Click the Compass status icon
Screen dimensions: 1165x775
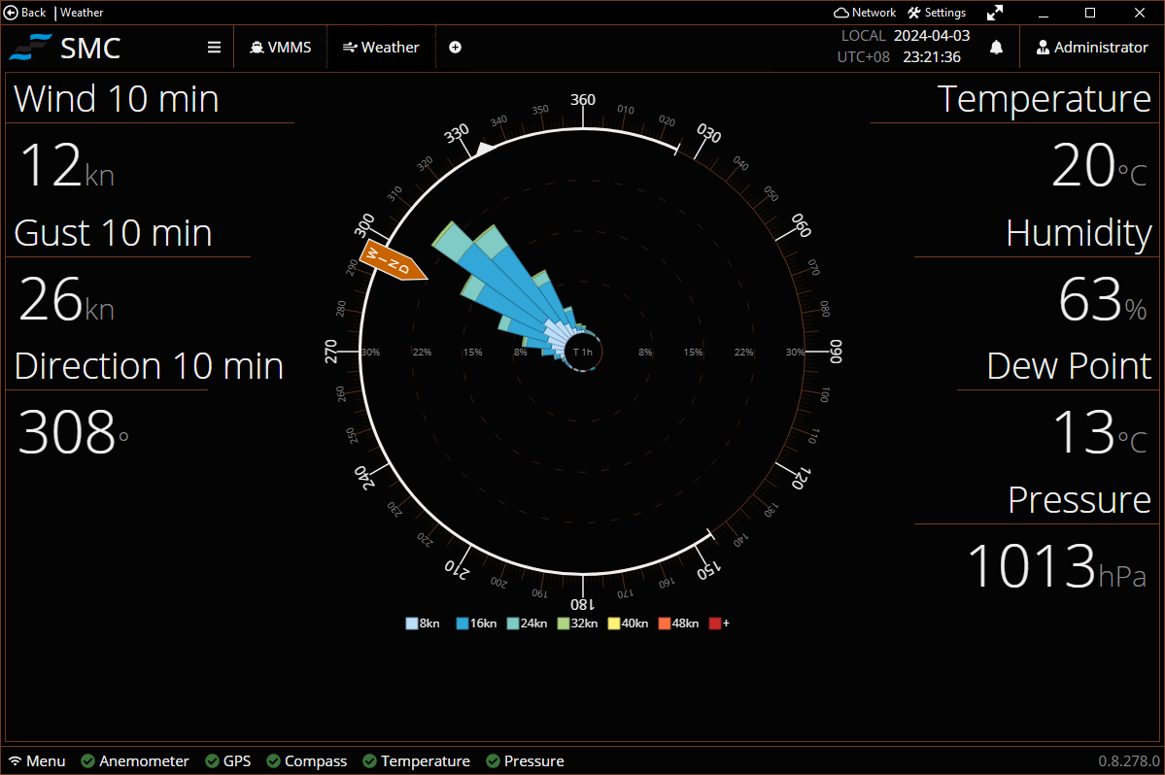click(x=275, y=760)
